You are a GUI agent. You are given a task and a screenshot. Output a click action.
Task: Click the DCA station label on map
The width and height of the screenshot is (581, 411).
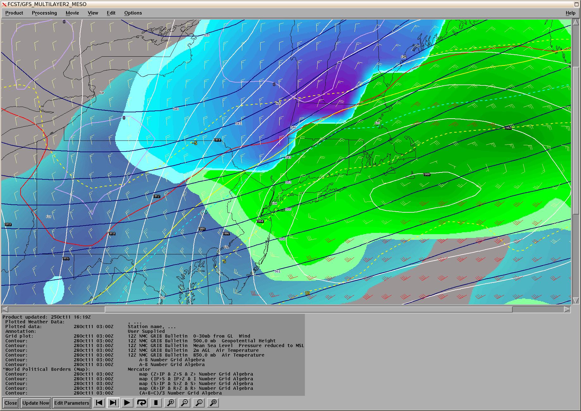pyautogui.click(x=163, y=298)
